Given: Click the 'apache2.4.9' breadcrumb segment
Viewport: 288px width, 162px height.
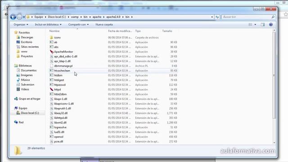Looking at the screenshot, I should [x=113, y=17].
